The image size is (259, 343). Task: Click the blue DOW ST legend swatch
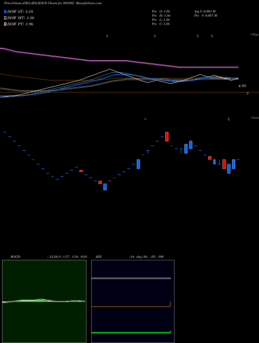click(5, 11)
